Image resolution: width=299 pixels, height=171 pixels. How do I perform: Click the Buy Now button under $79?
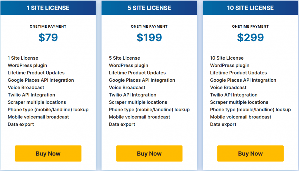[x=48, y=153]
